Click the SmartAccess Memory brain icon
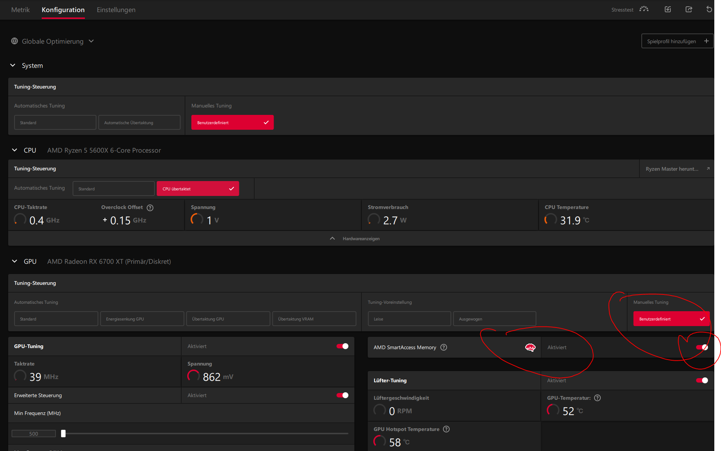Screen dimensions: 721x451 [530, 347]
